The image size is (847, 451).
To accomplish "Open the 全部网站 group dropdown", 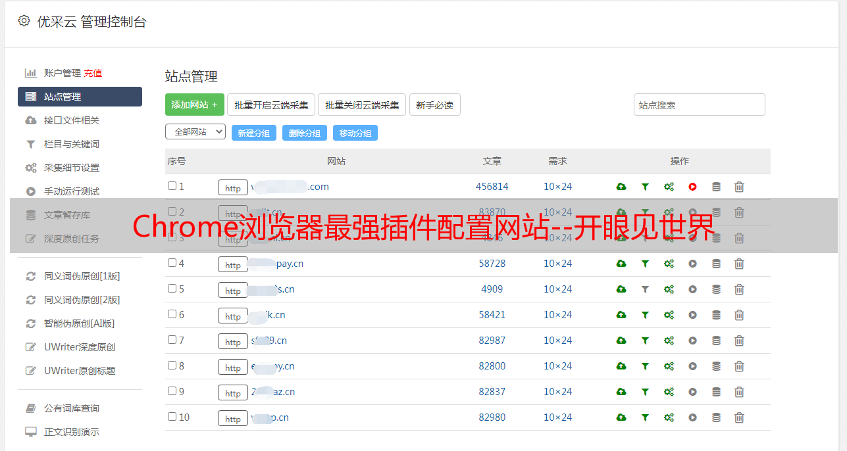I will pyautogui.click(x=195, y=132).
